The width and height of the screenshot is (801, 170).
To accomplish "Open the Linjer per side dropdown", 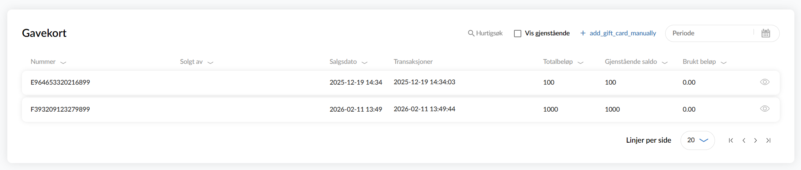I will coord(697,140).
